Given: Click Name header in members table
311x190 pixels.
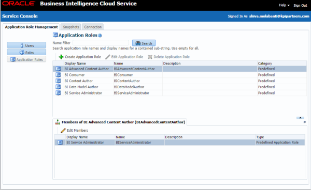Looking at the screenshot, I should coord(120,137).
